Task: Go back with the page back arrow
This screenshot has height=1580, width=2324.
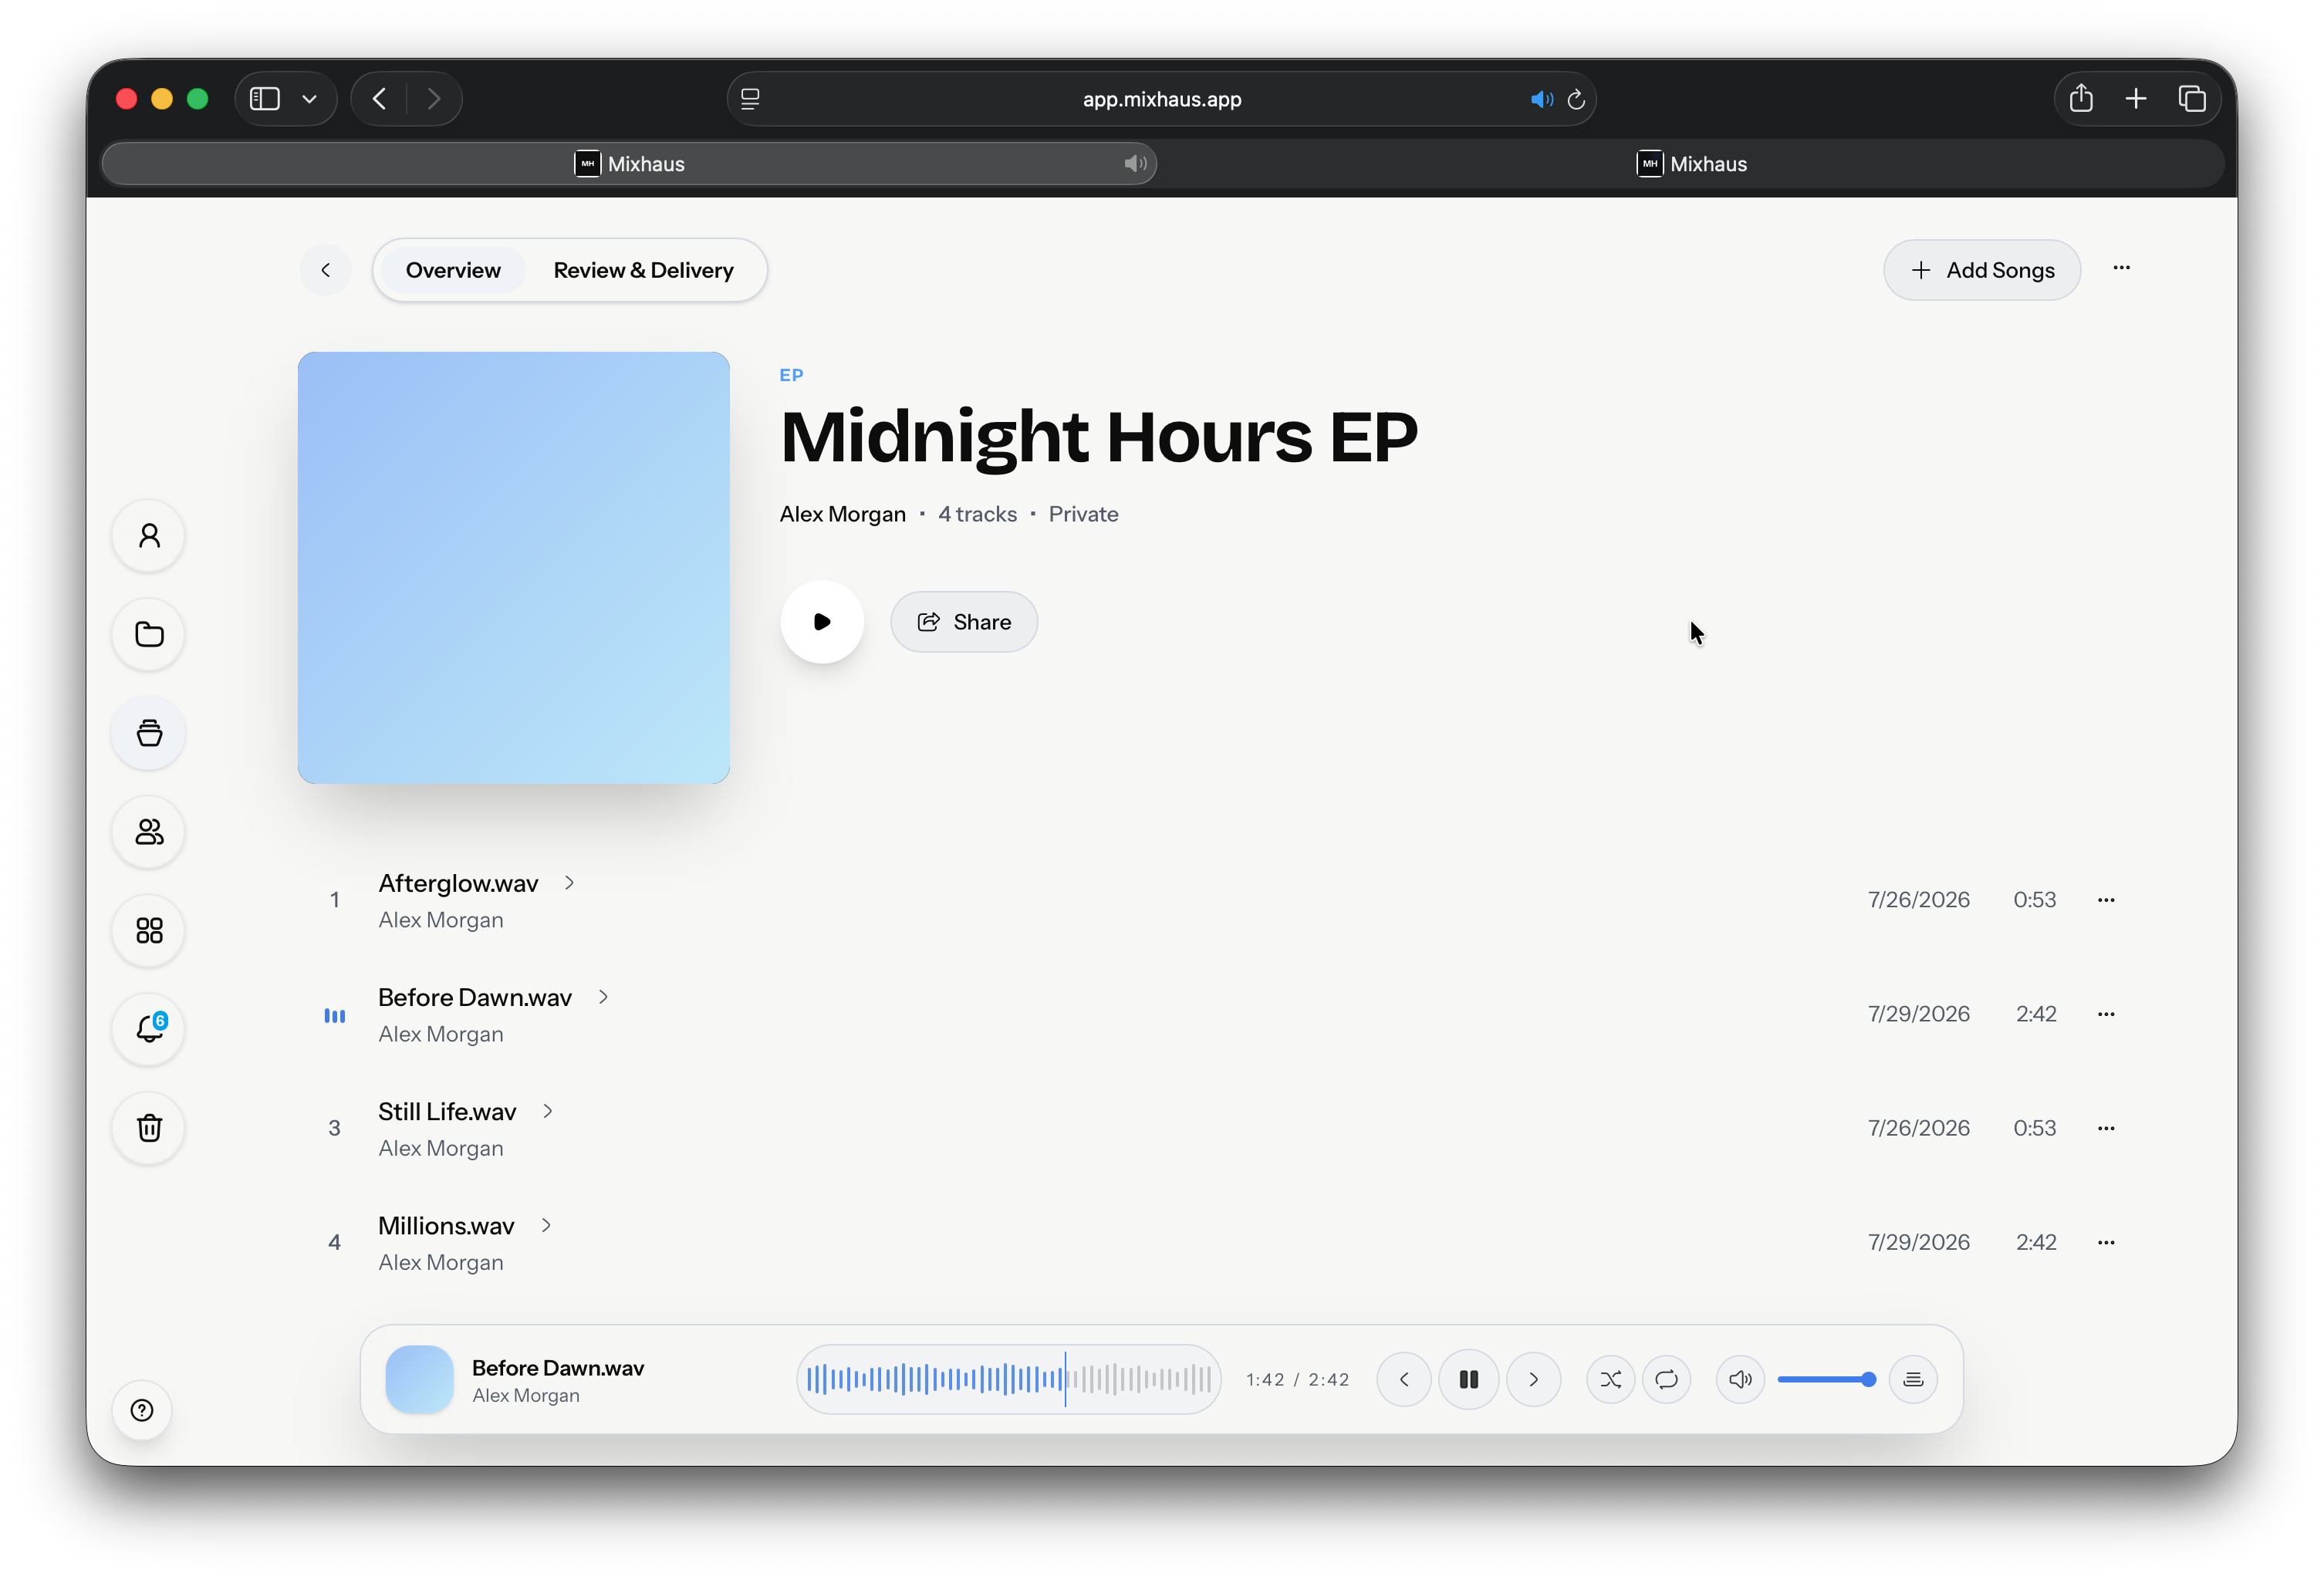Action: click(x=326, y=270)
